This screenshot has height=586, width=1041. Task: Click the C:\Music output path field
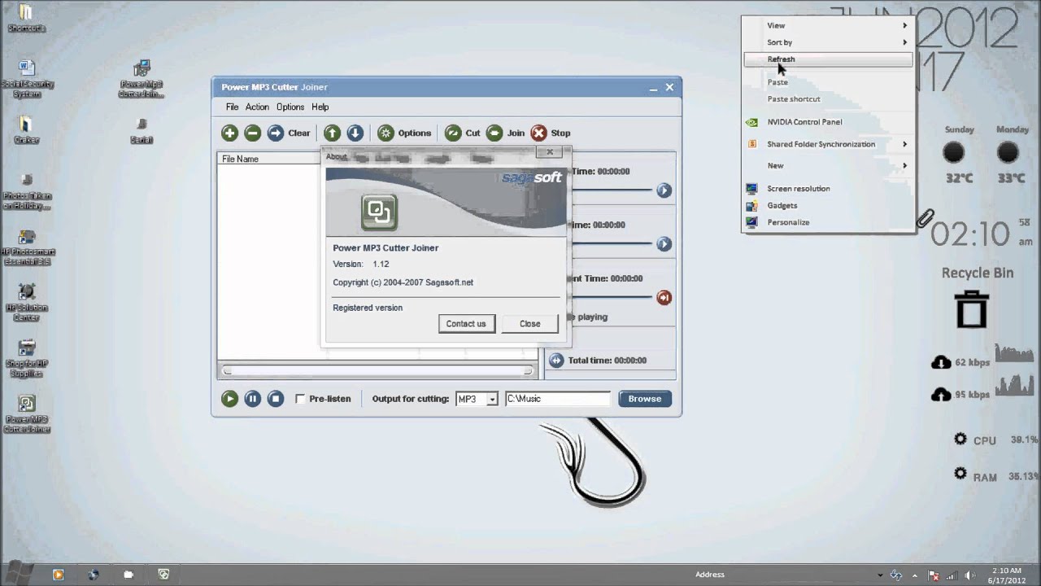point(557,399)
